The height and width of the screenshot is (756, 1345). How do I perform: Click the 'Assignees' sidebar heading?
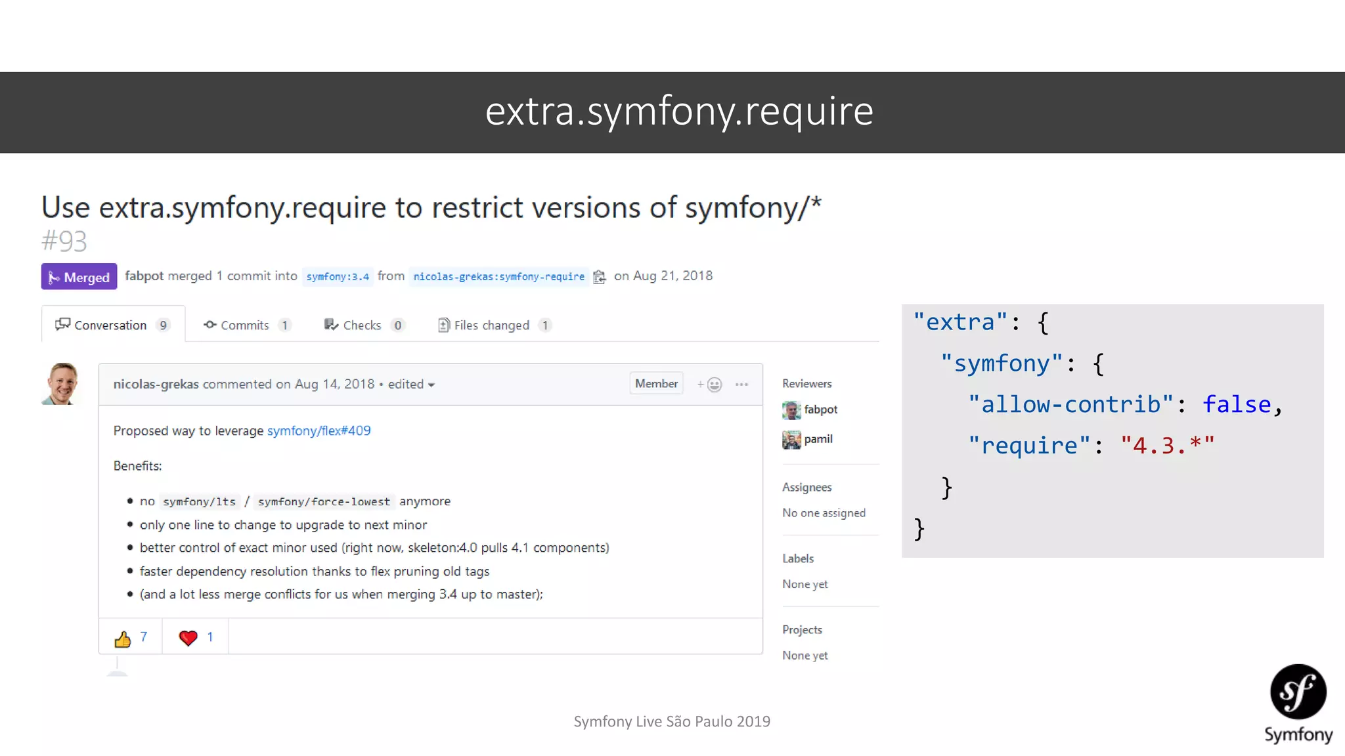(806, 487)
